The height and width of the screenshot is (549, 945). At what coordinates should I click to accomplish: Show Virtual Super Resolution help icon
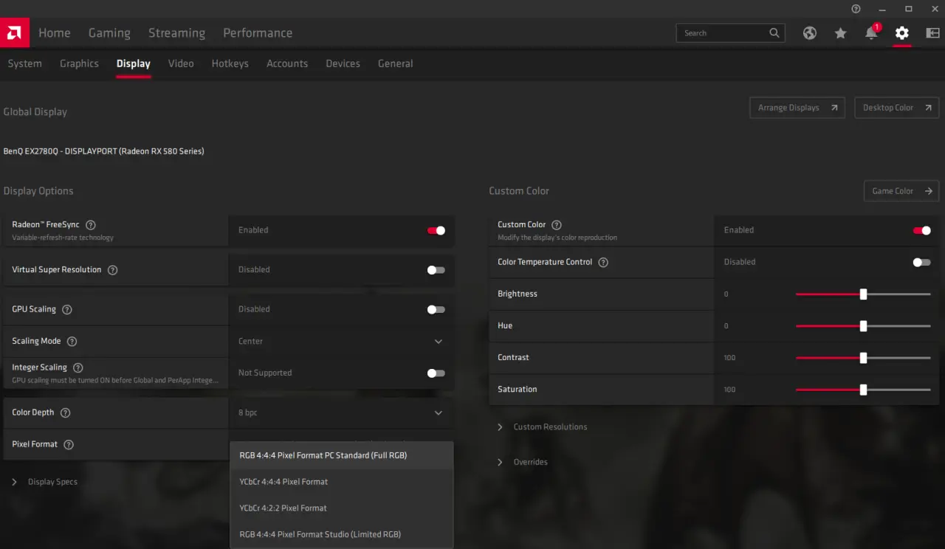click(112, 270)
